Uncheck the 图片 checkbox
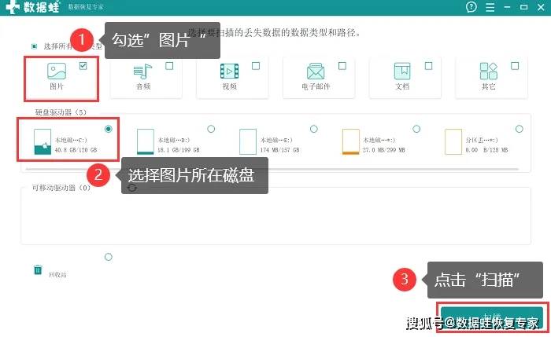 point(83,65)
